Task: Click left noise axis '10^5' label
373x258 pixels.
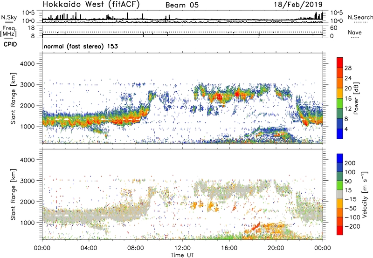Action: 29,13
